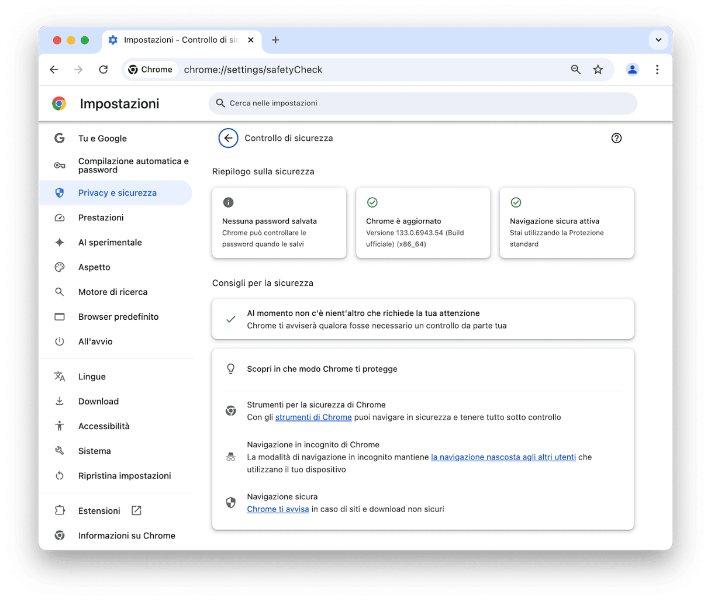Follow la navigazione nascosta agli altri utenti link

[503, 457]
